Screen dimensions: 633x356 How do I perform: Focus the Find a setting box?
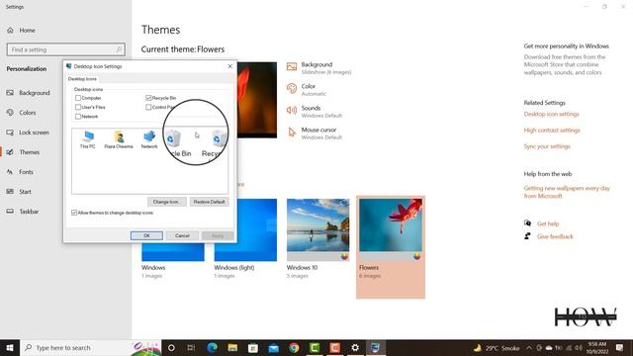[x=66, y=49]
